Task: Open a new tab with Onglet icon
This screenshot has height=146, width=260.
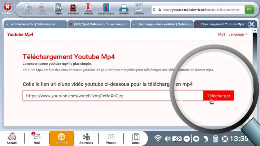Action: 58,8
